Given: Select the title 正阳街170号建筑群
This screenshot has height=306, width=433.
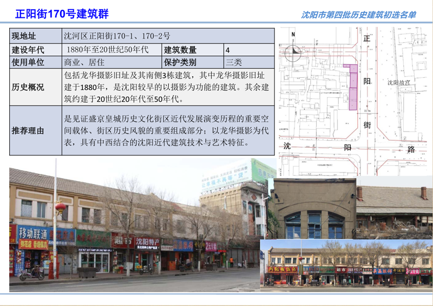Looking at the screenshot, I should 61,14.
